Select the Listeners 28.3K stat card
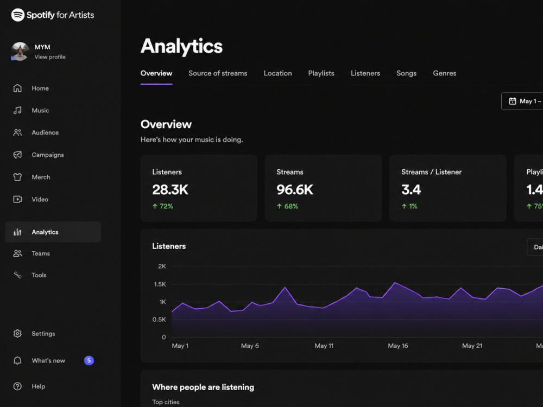The image size is (543, 407). click(x=199, y=188)
